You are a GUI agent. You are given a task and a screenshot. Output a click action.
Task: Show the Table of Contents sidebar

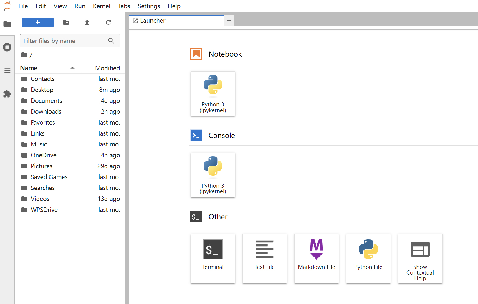(7, 70)
